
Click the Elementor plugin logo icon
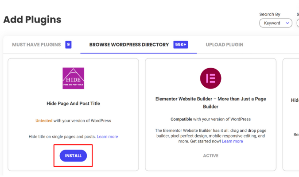[210, 78]
